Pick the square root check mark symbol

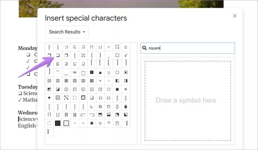point(126,55)
